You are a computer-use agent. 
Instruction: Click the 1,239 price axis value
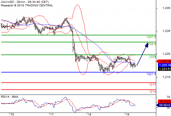(166, 31)
